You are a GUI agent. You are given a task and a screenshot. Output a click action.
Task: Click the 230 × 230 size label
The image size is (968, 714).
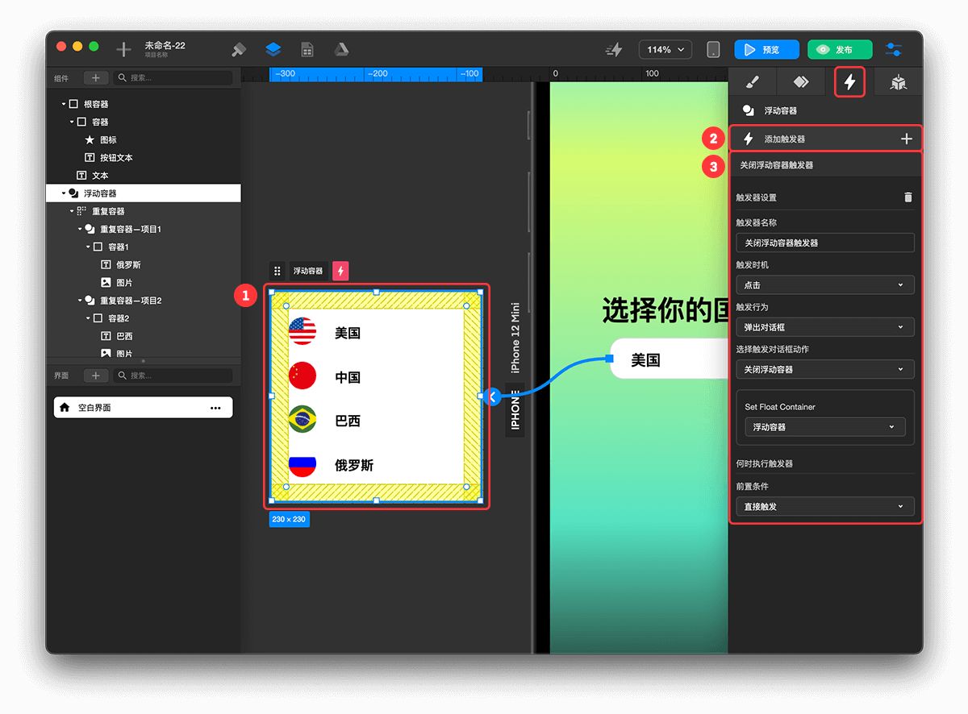point(289,520)
